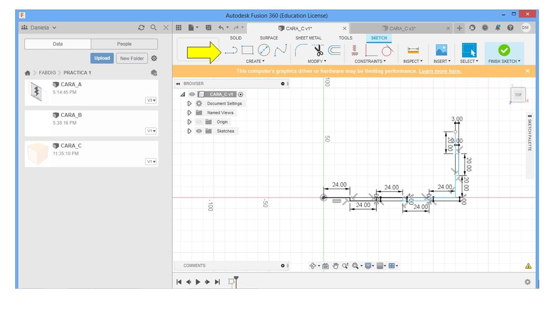557x313 pixels.
Task: Activate the CARA_C v1 component radio button
Action: click(241, 94)
